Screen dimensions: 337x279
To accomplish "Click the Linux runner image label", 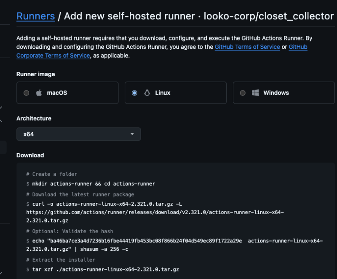I will click(163, 93).
